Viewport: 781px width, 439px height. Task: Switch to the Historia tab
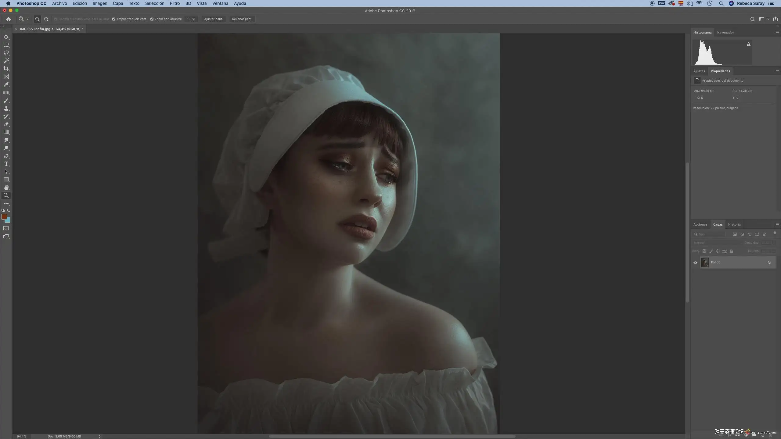[734, 224]
